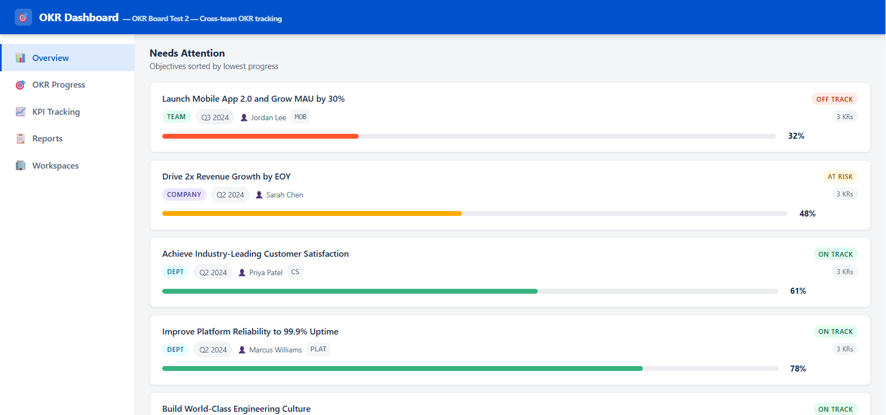This screenshot has height=415, width=886.
Task: Click owner name Sarah Chen
Action: point(285,195)
